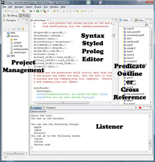Screen dimensions: 155x162
Task: Open the Listener view menu triangle
Action: pos(144,107)
